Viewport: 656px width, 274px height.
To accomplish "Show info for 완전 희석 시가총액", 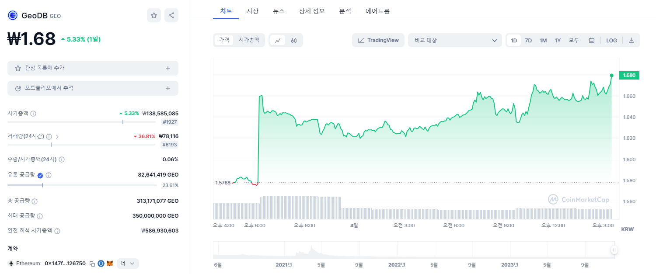I will [57, 231].
